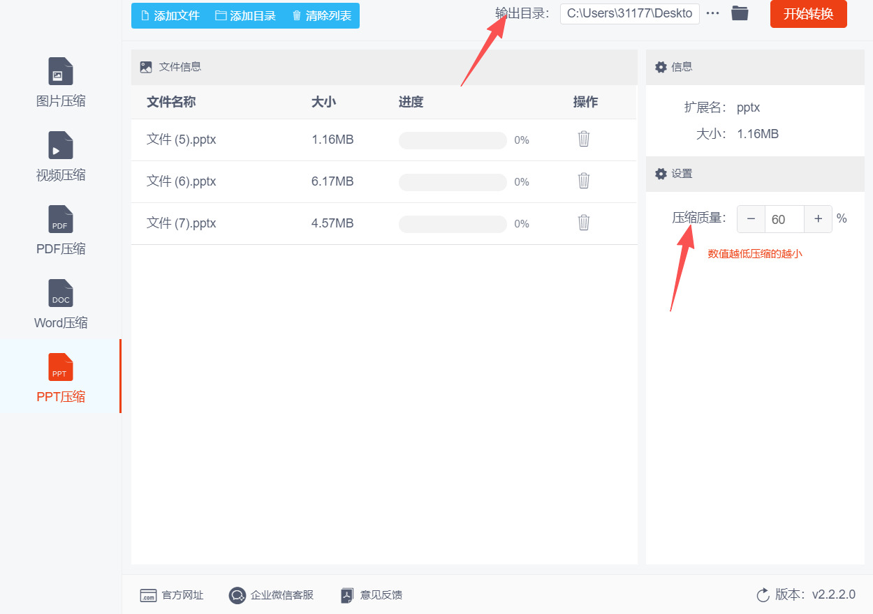The image size is (873, 614).
Task: Switch to Word压缩 tab label
Action: (x=61, y=323)
